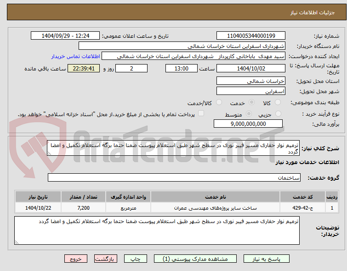Click the financial estimate field 9,000,000,000

click(248, 124)
